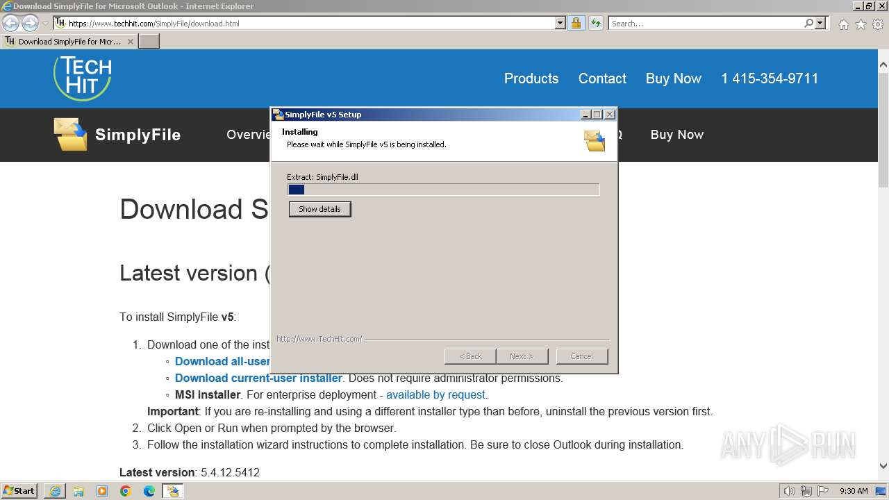Click the disabled Back button
Viewport: 889px width, 500px height.
click(470, 356)
